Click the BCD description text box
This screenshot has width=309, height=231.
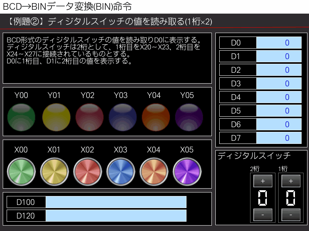click(x=107, y=58)
